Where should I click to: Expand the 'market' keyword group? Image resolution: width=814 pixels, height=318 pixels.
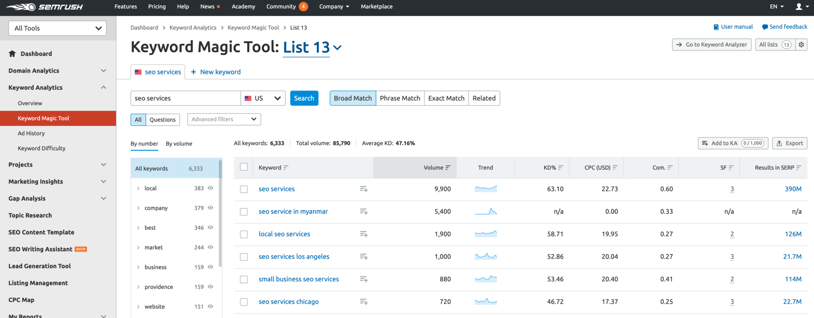(138, 247)
